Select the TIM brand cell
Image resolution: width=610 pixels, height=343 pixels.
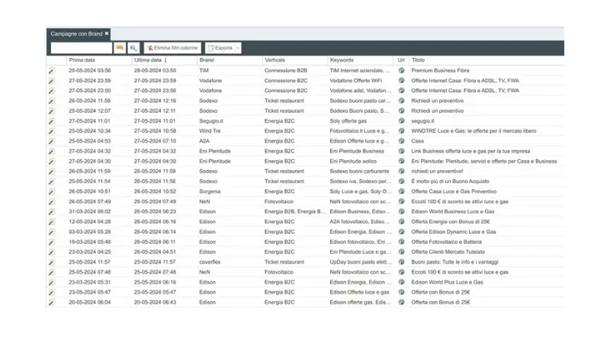click(204, 70)
